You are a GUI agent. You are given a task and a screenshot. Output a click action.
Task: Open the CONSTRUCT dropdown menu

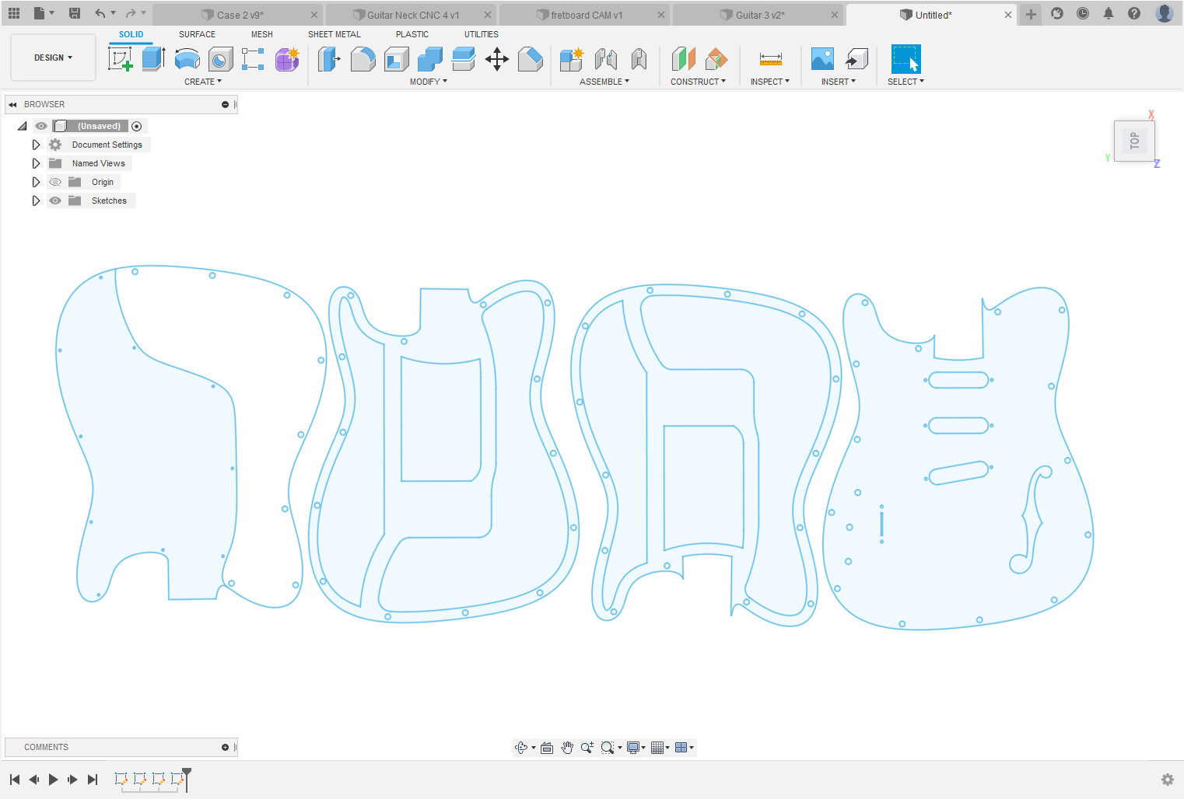tap(698, 82)
